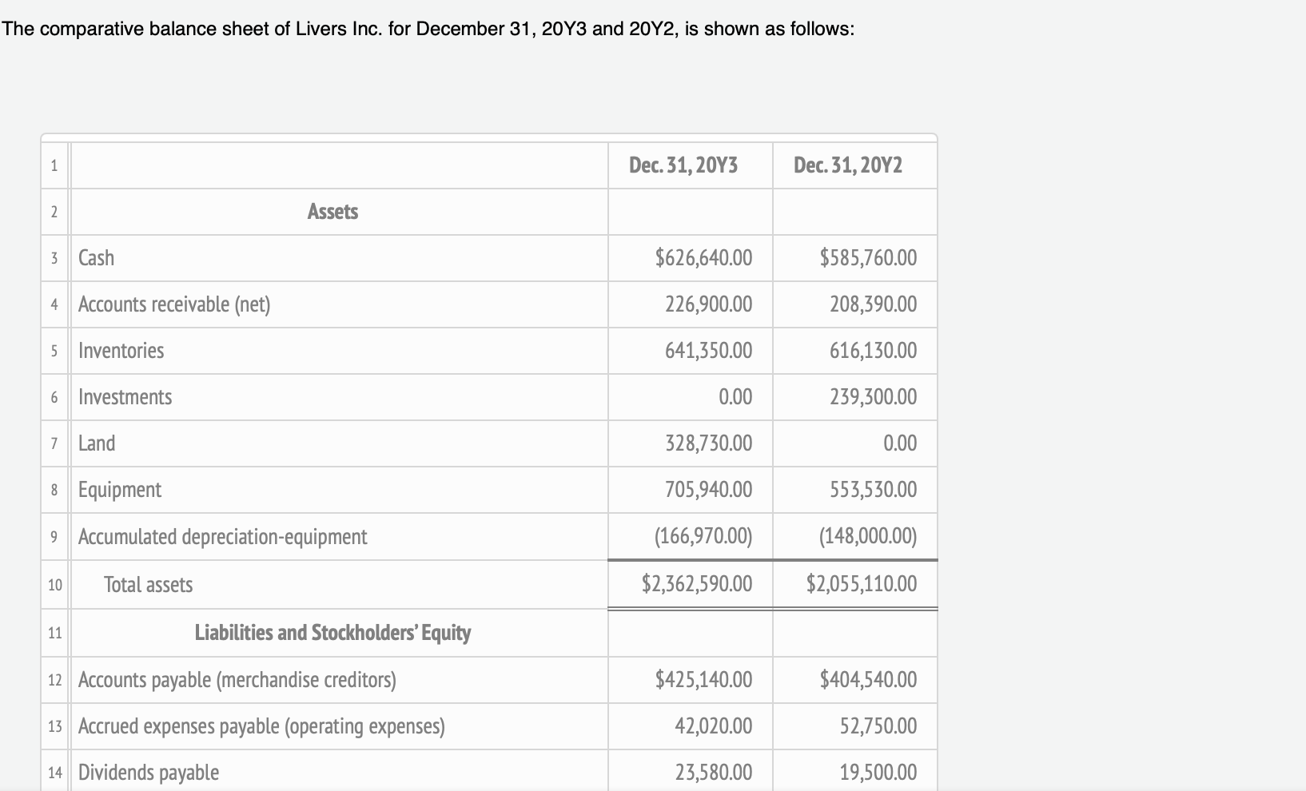Click Inventories value 616,130.00
This screenshot has width=1306, height=791.
coord(873,351)
